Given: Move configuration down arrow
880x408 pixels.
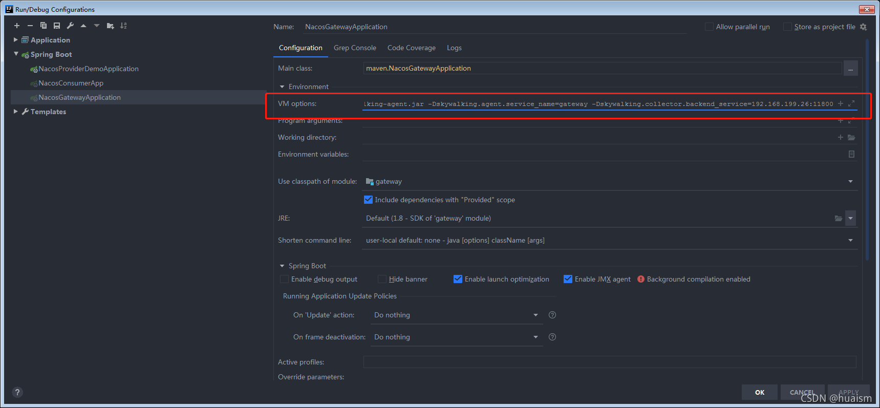Looking at the screenshot, I should [97, 26].
